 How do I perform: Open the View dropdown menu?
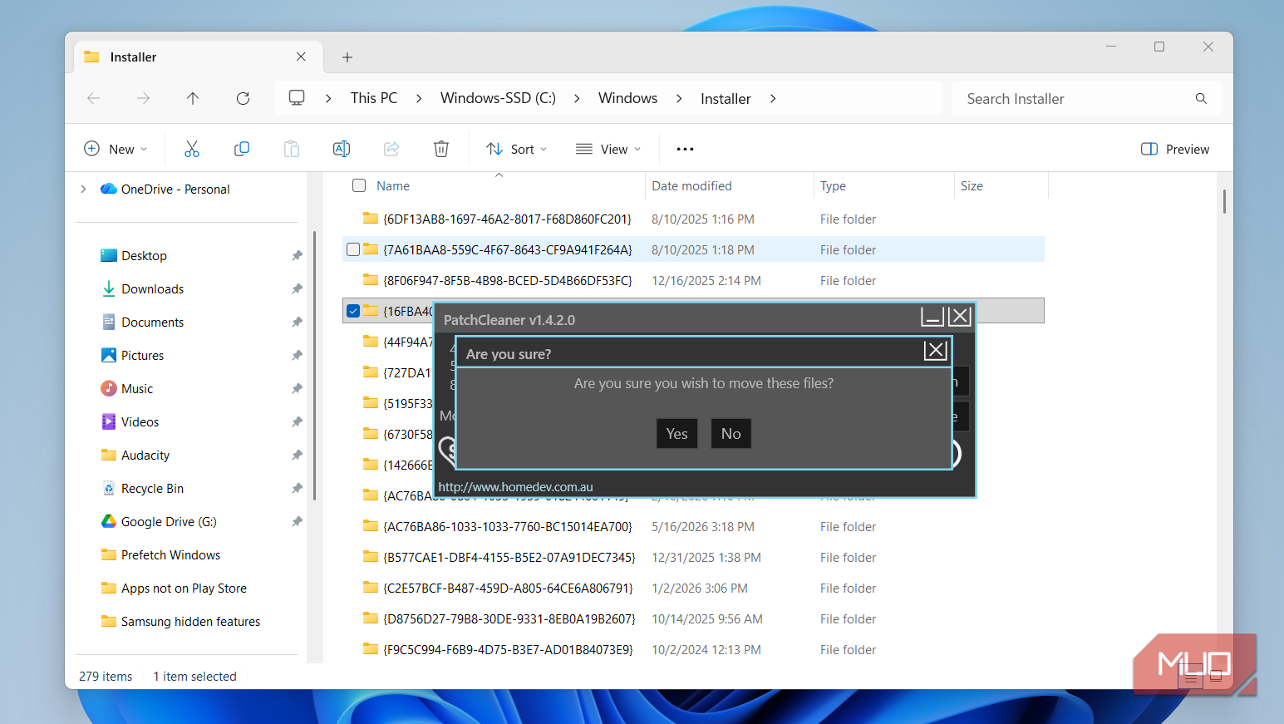pos(609,149)
